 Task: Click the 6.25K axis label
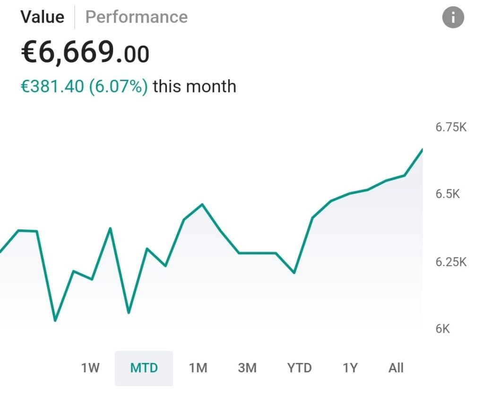(x=450, y=262)
